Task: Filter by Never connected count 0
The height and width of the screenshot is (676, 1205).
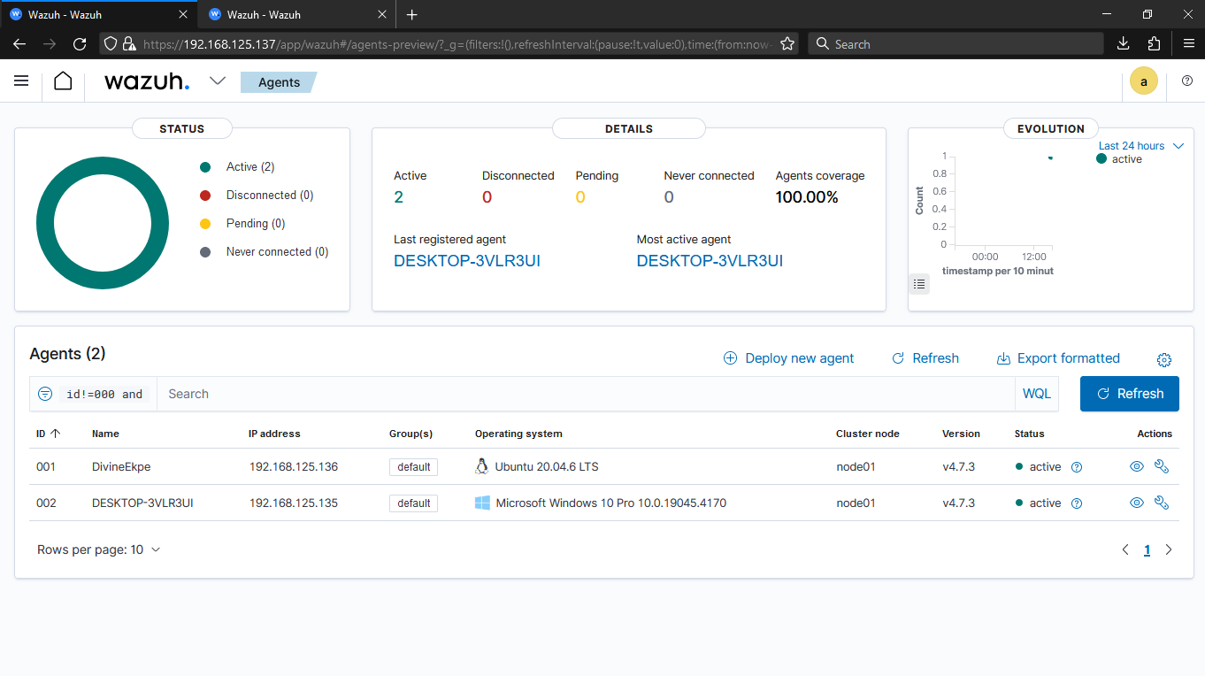Action: (x=669, y=197)
